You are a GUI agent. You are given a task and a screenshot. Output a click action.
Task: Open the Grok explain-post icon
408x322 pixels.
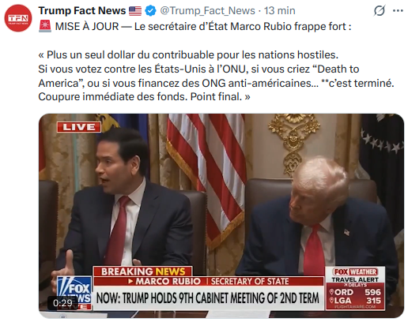click(x=380, y=11)
